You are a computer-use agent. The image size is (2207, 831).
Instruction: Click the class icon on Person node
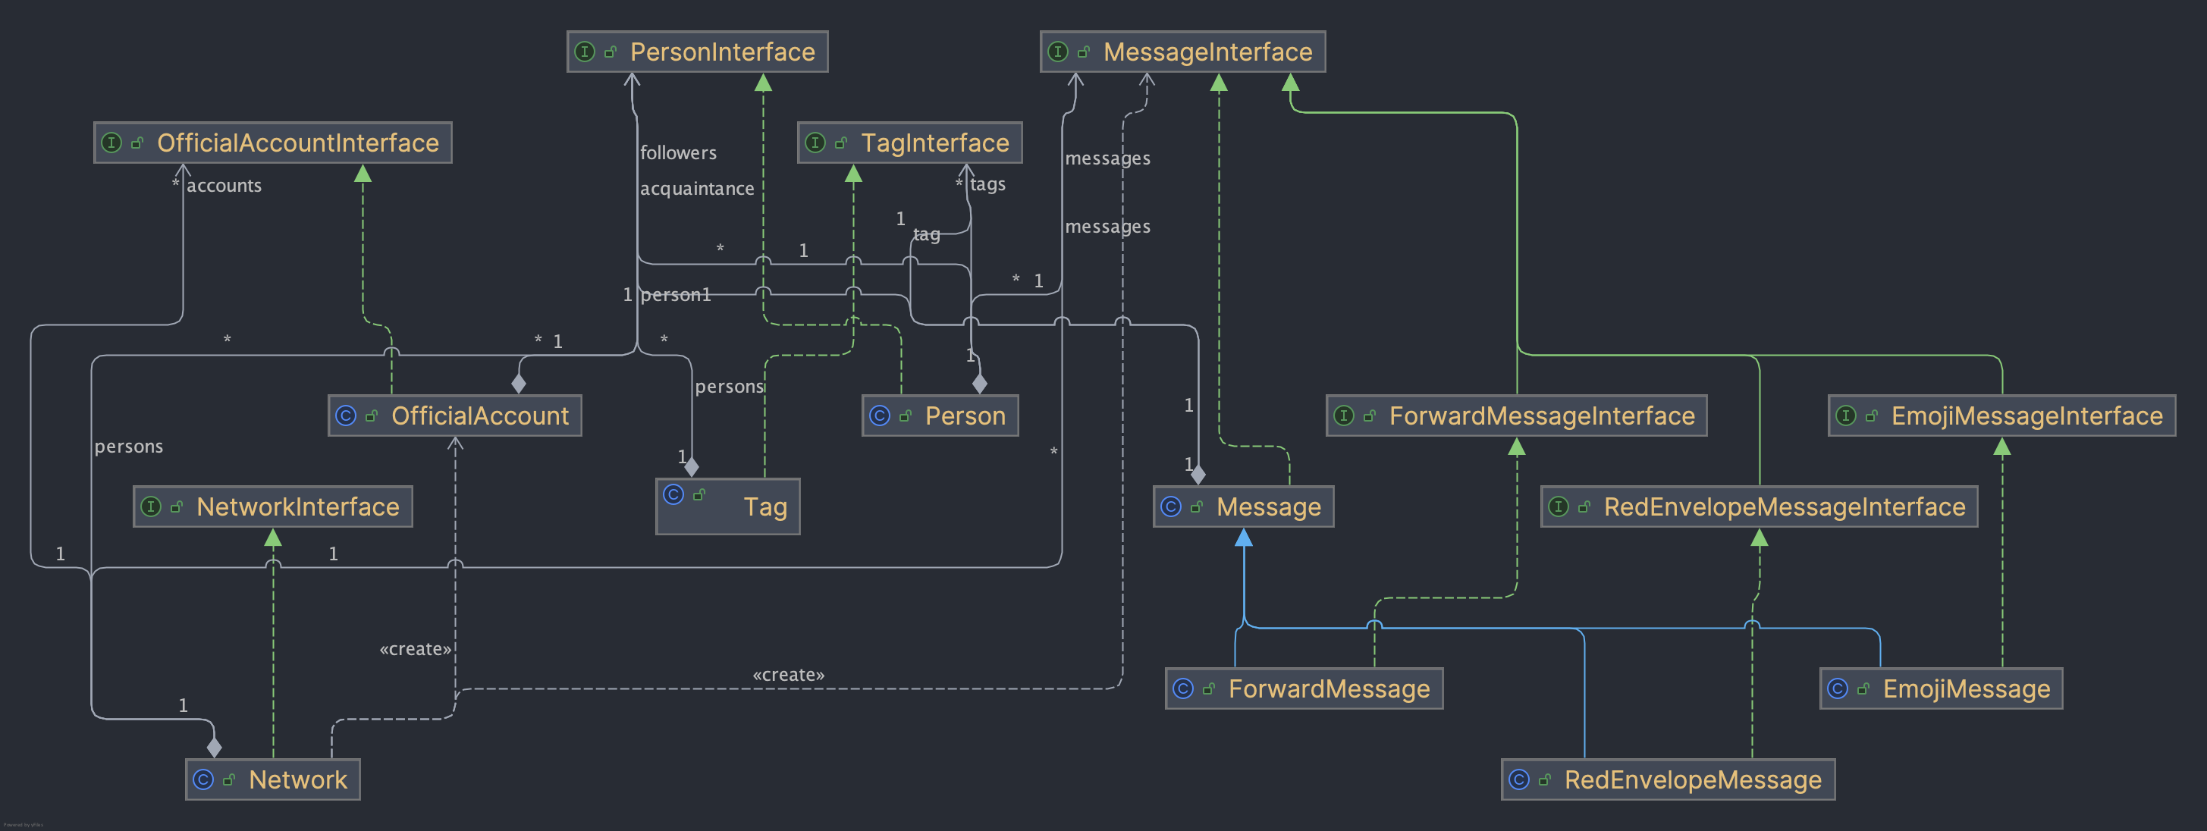(880, 415)
